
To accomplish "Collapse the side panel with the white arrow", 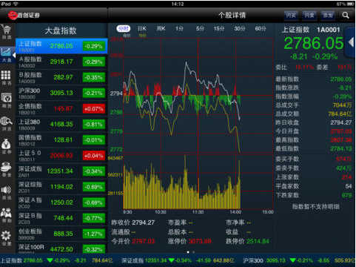I will 351,42.
